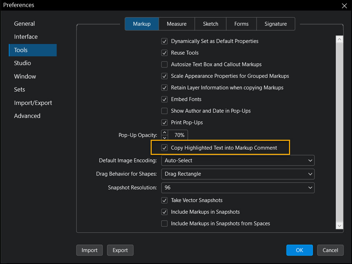The image size is (352, 264).
Task: Switch to the Measure tab
Action: click(x=177, y=24)
